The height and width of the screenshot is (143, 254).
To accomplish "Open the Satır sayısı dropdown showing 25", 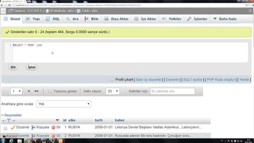I will click(x=113, y=91).
